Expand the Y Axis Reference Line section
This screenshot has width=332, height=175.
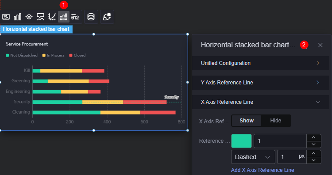[260, 83]
